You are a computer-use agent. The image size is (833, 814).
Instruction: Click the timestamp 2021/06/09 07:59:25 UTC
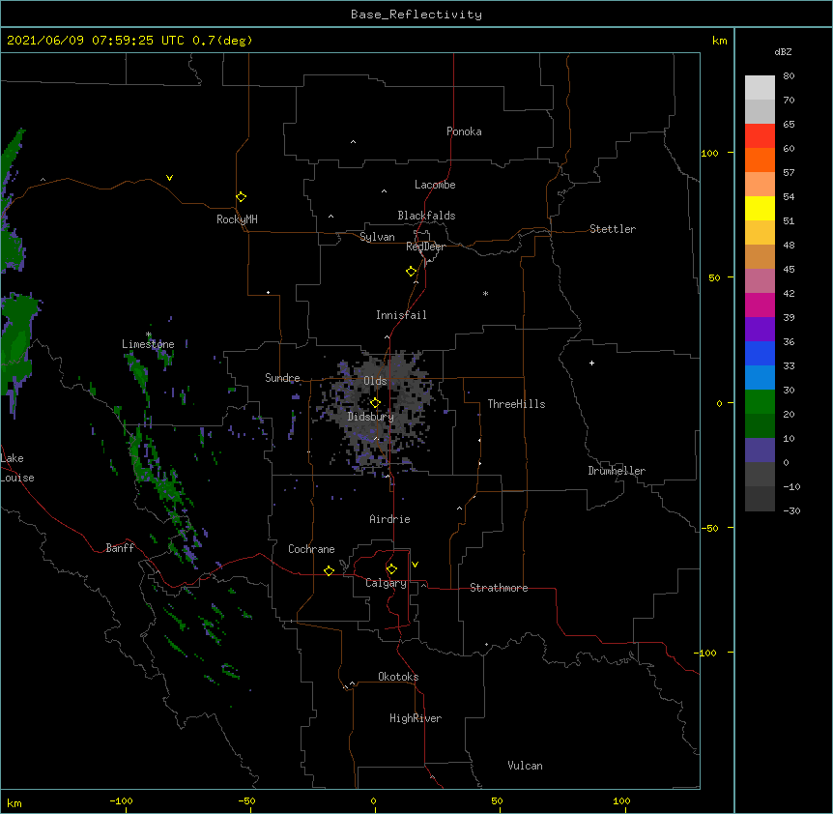(95, 41)
